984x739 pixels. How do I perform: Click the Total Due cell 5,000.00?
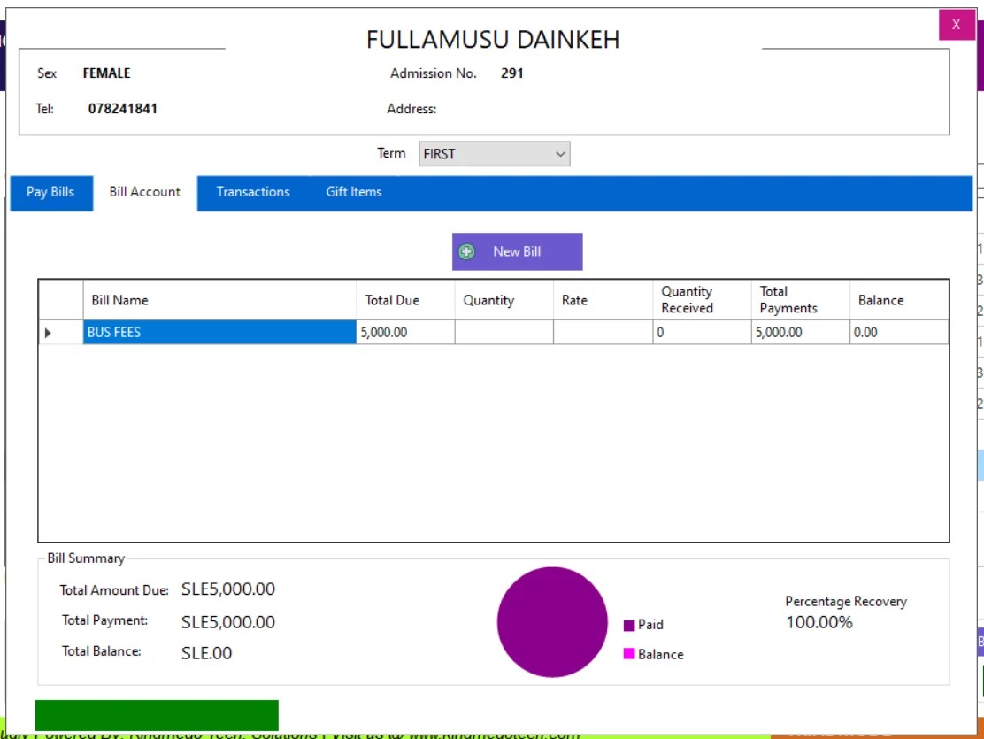(405, 332)
